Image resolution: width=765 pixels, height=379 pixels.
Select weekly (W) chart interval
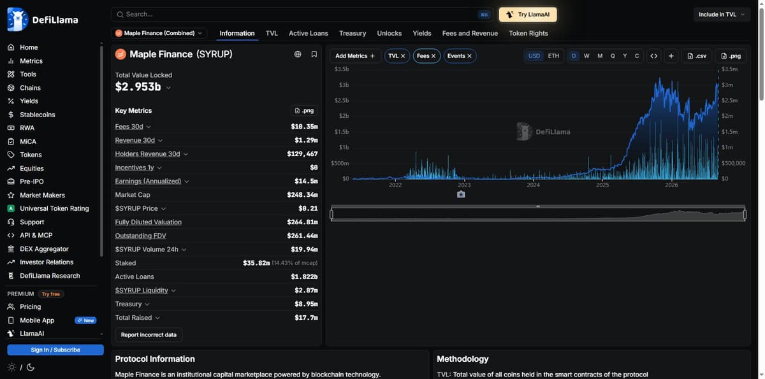pos(586,56)
